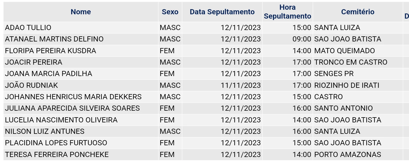
Task: Click JOHANNES HENRICUS MARIA DEKKERS entry
Action: tap(73, 97)
